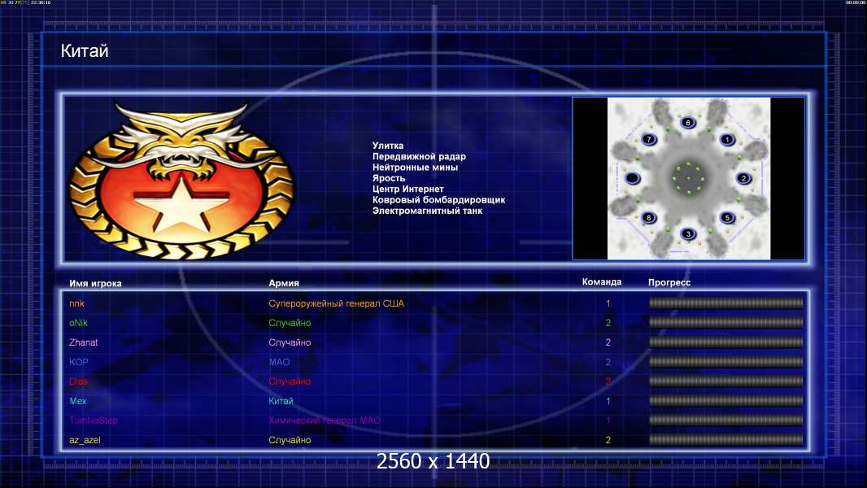Click МАО army for KOP
This screenshot has width=867, height=488.
coord(279,362)
